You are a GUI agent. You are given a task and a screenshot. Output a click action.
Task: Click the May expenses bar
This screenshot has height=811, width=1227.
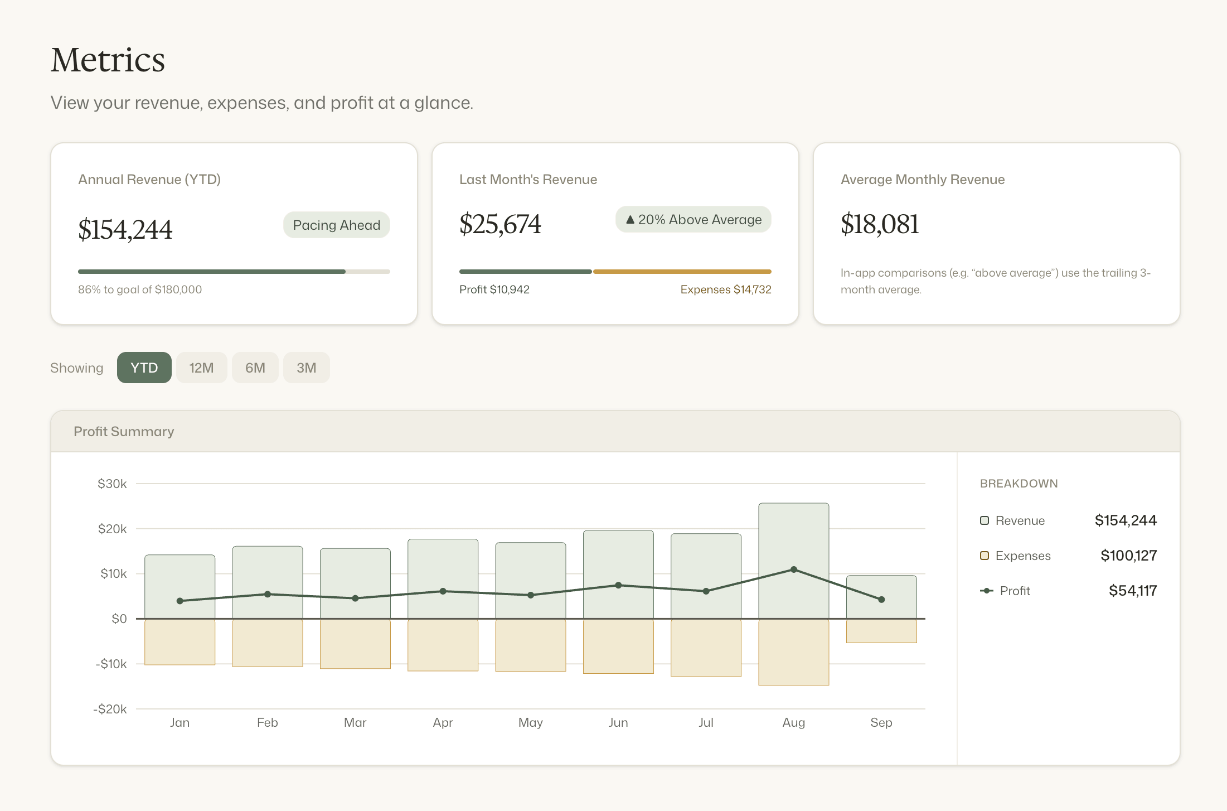530,645
